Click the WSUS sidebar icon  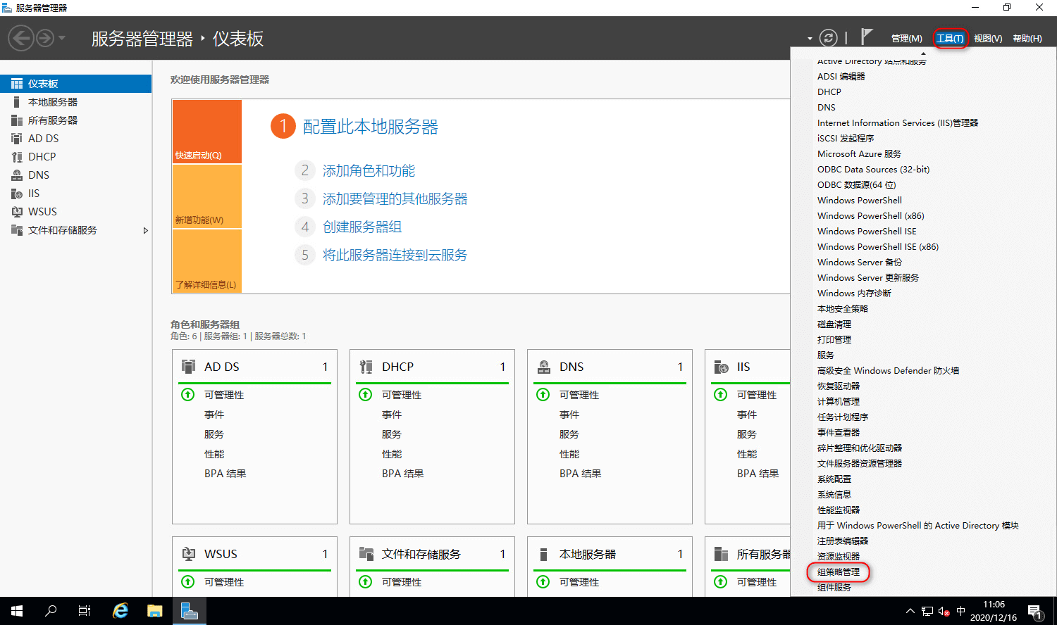click(17, 212)
